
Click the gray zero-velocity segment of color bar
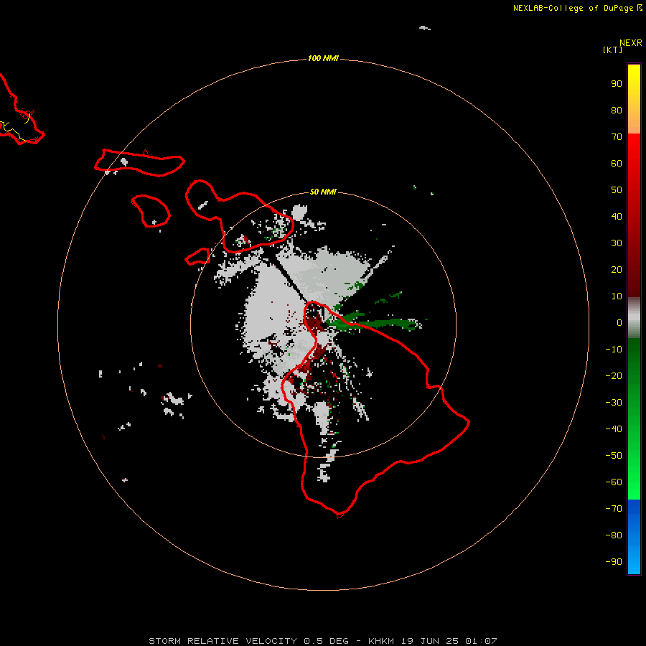[x=634, y=318]
